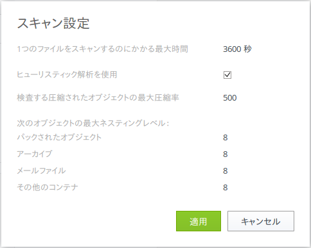Click the スキャン設定 dialog title

pos(53,23)
